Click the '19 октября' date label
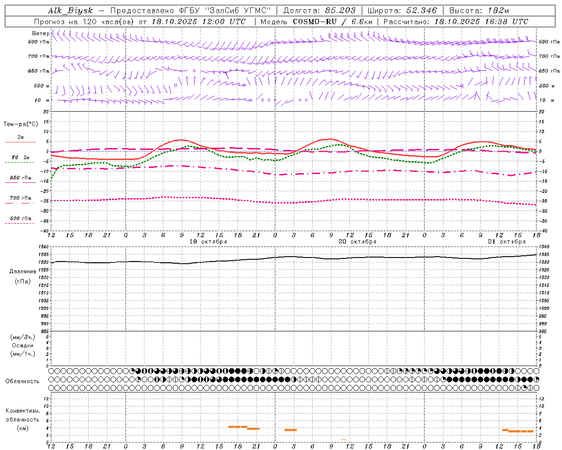The height and width of the screenshot is (450, 562). point(208,242)
